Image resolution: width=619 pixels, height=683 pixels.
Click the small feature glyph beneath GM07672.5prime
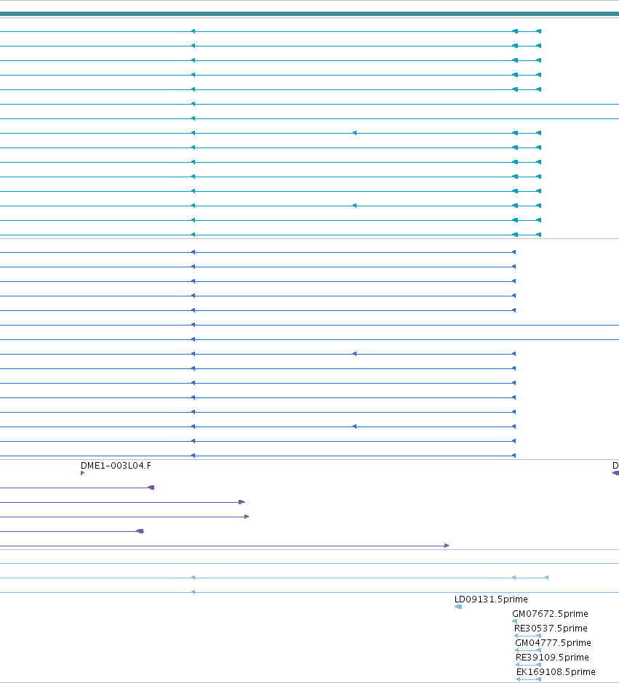[515, 621]
